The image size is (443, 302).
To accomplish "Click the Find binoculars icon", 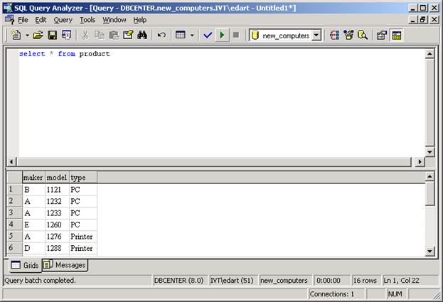I will coord(142,36).
